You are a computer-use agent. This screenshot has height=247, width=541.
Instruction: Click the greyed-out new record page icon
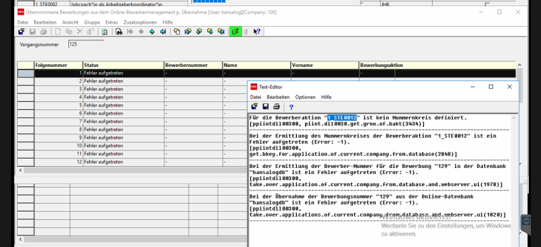[58, 32]
